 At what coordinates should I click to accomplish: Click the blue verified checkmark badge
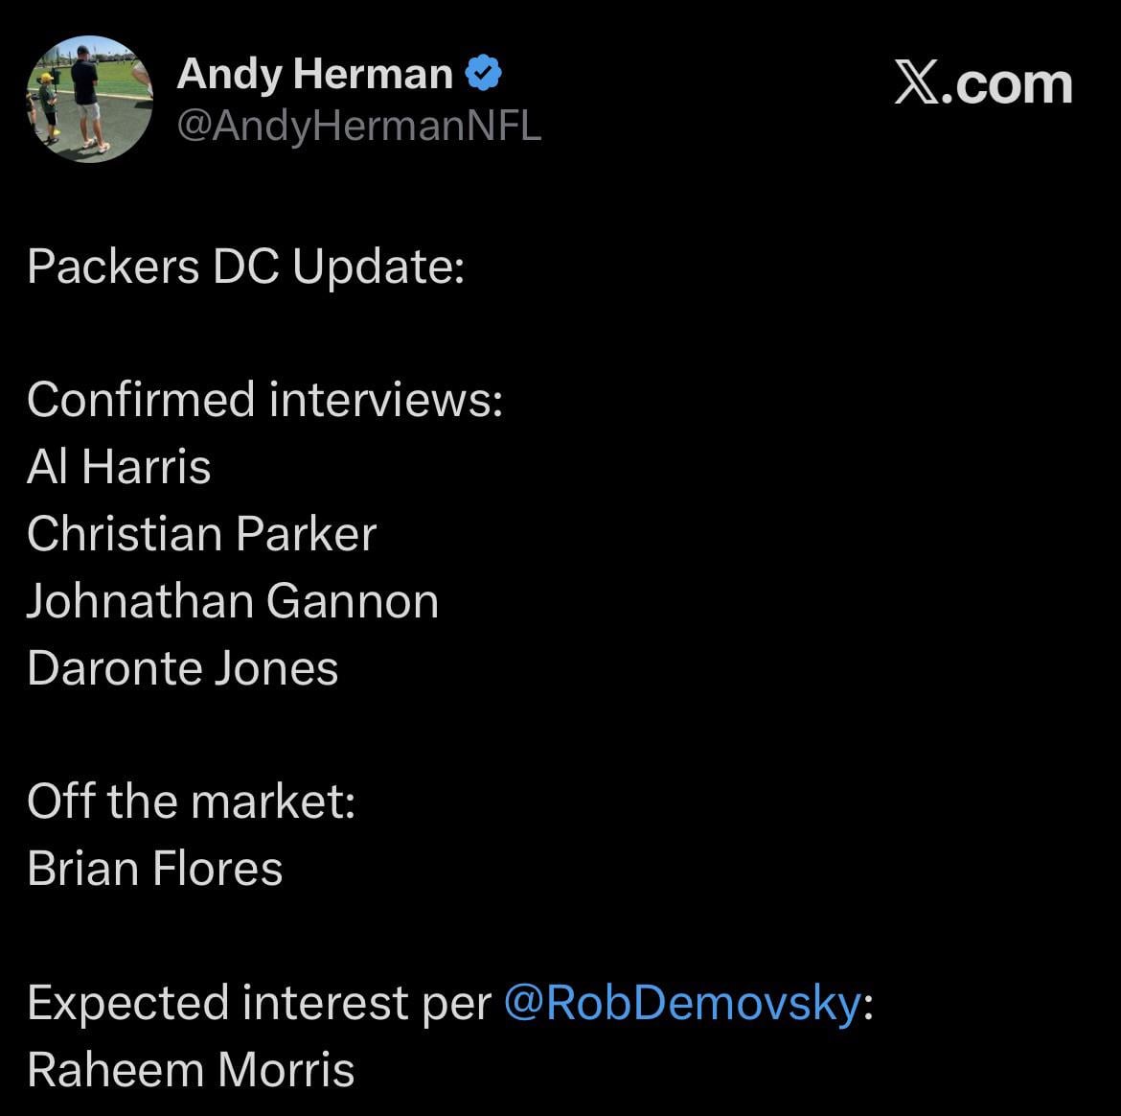click(x=484, y=73)
